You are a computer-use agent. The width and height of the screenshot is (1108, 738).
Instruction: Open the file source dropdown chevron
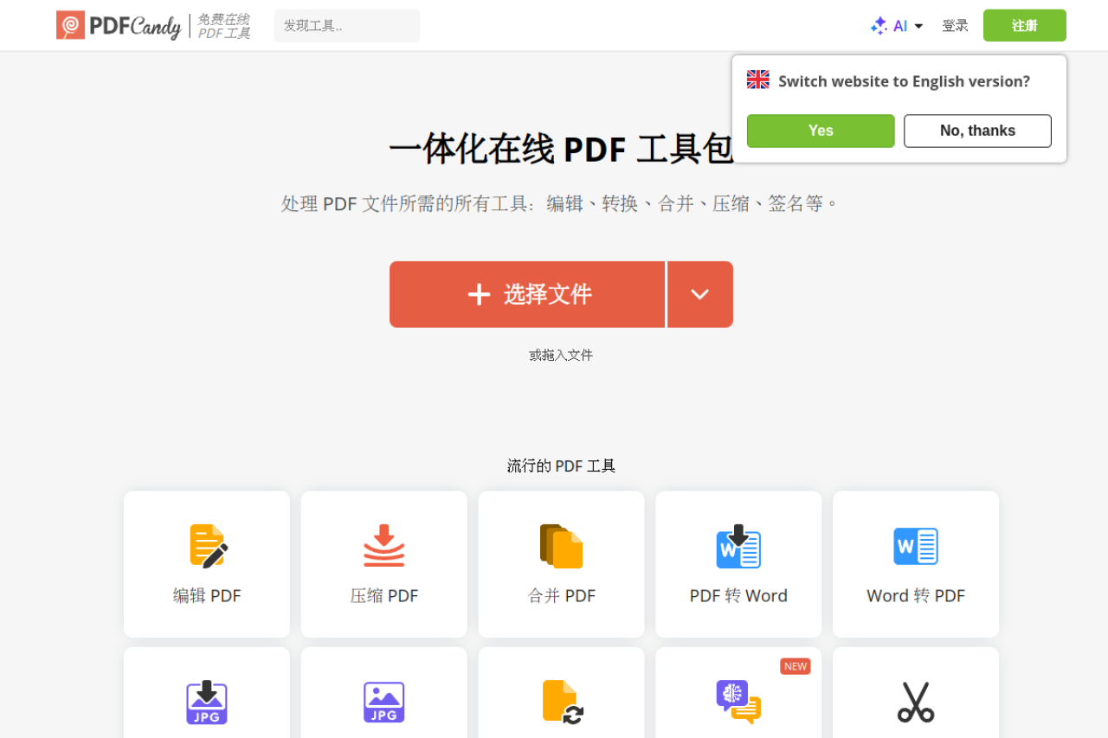(x=700, y=294)
